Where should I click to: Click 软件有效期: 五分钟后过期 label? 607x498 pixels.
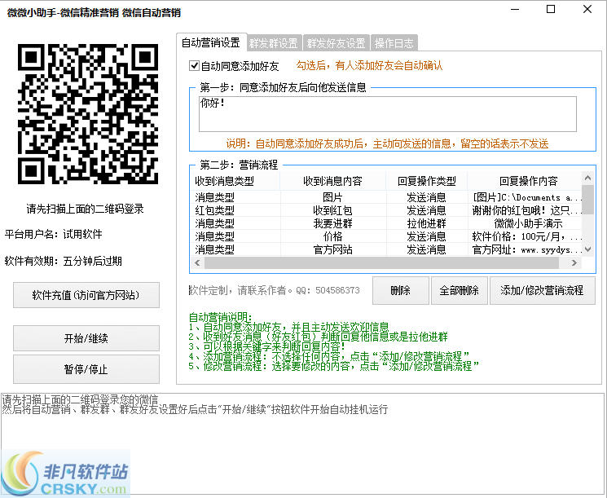pyautogui.click(x=64, y=261)
